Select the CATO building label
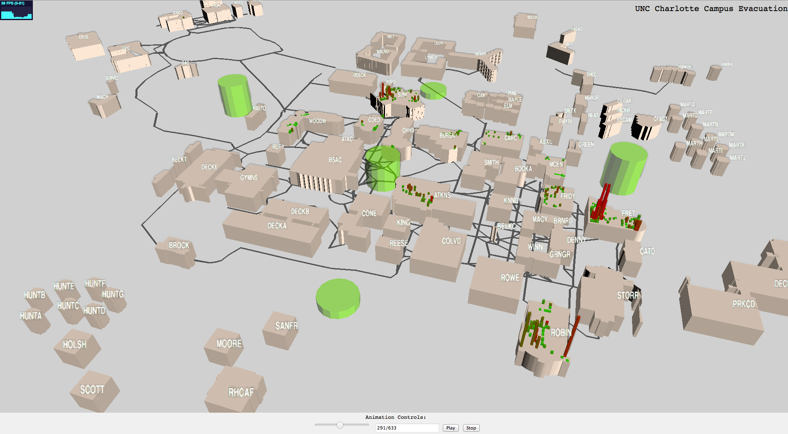 pyautogui.click(x=647, y=251)
